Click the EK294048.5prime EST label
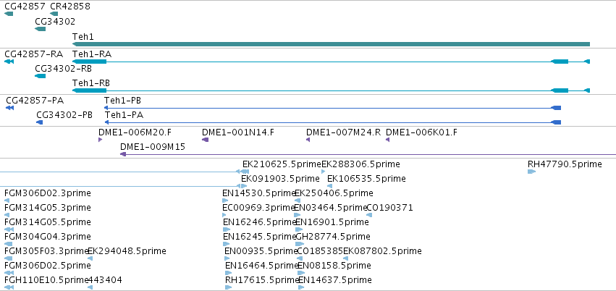This screenshot has width=616, height=291. pos(127,251)
